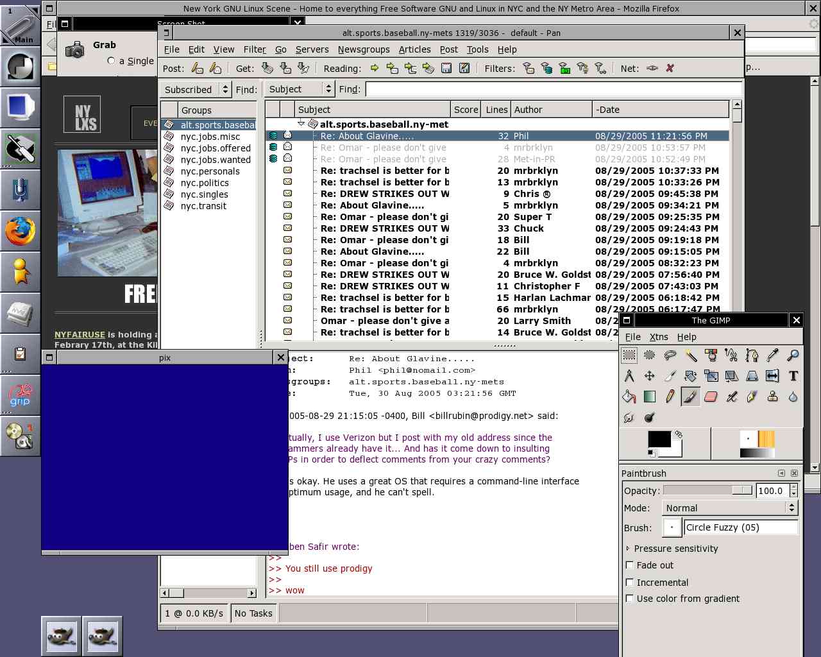Select the Clone stamp tool in GIMP

tap(772, 397)
